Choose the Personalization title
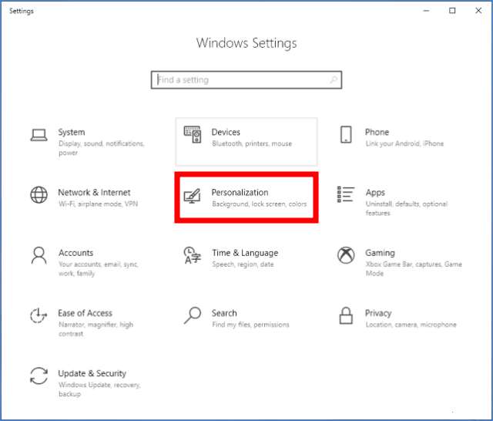Viewport: 493px width, 421px height. (x=240, y=193)
